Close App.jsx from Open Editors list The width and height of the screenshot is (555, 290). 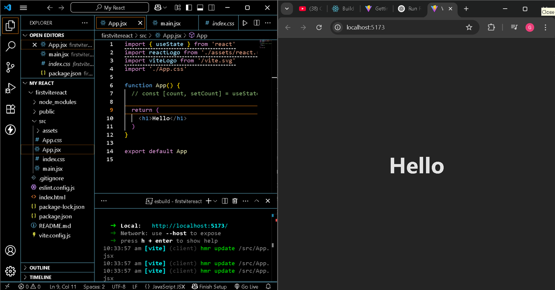[35, 45]
